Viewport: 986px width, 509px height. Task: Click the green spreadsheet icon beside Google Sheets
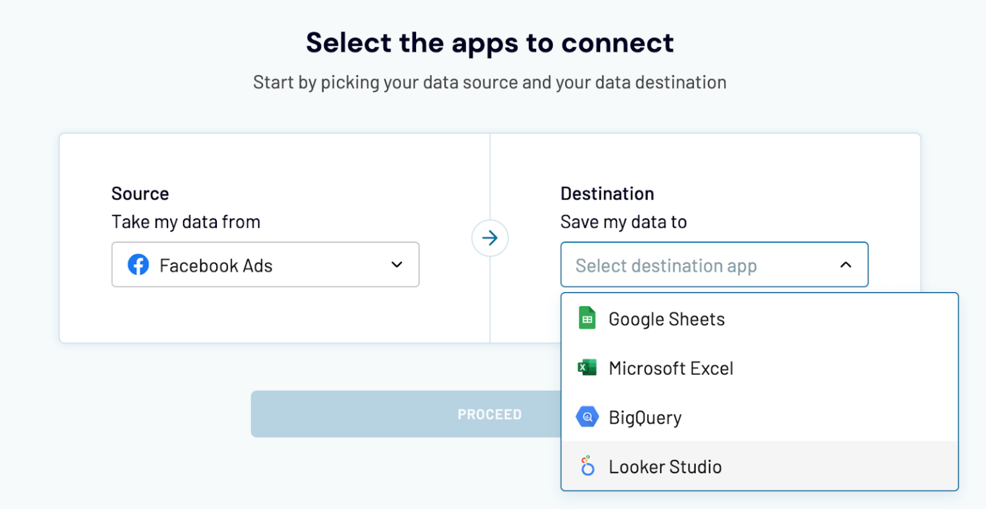(587, 318)
